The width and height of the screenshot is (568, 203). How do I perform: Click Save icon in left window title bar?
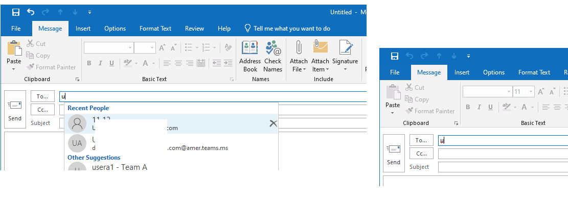click(15, 12)
